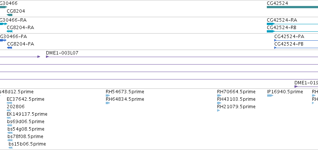Select the CG42524-RB transcript glyph
Viewport: 318px width, 150px height.
coord(292,31)
